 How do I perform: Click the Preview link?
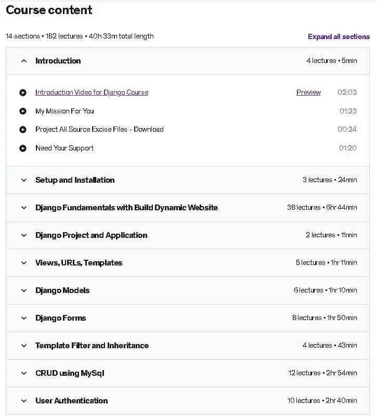[x=308, y=93]
